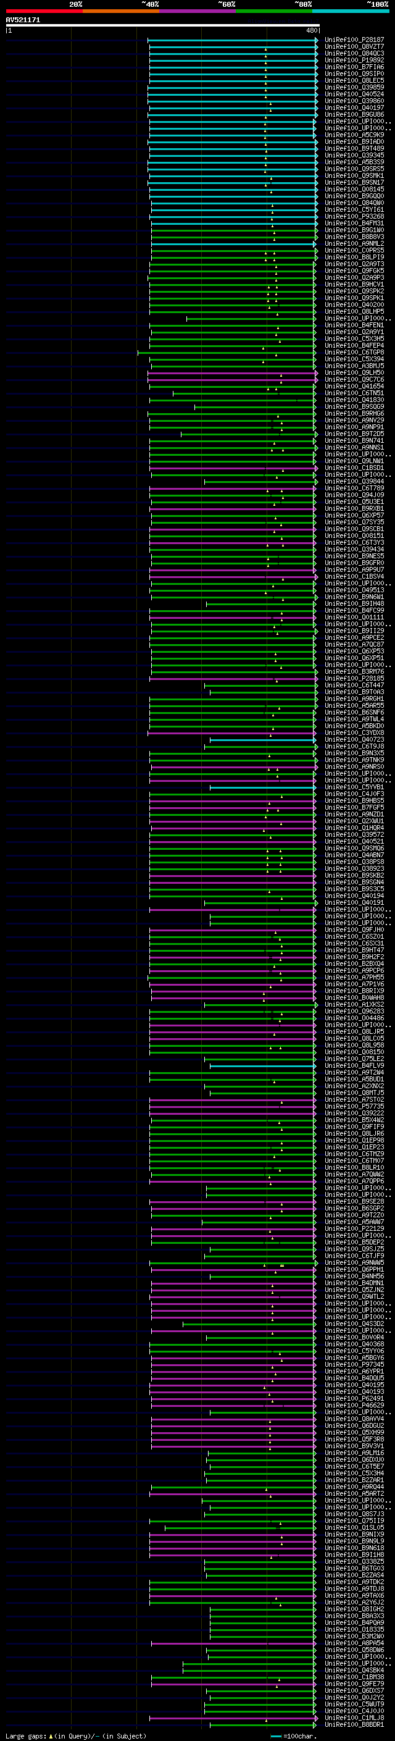Open the UniRef100_Q8VZT7 hit

(x=354, y=47)
